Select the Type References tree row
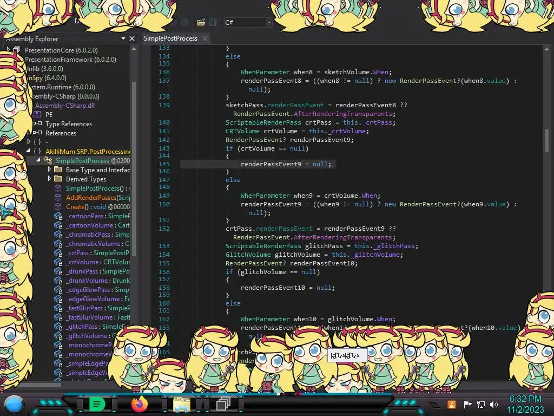The image size is (554, 416). (69, 124)
